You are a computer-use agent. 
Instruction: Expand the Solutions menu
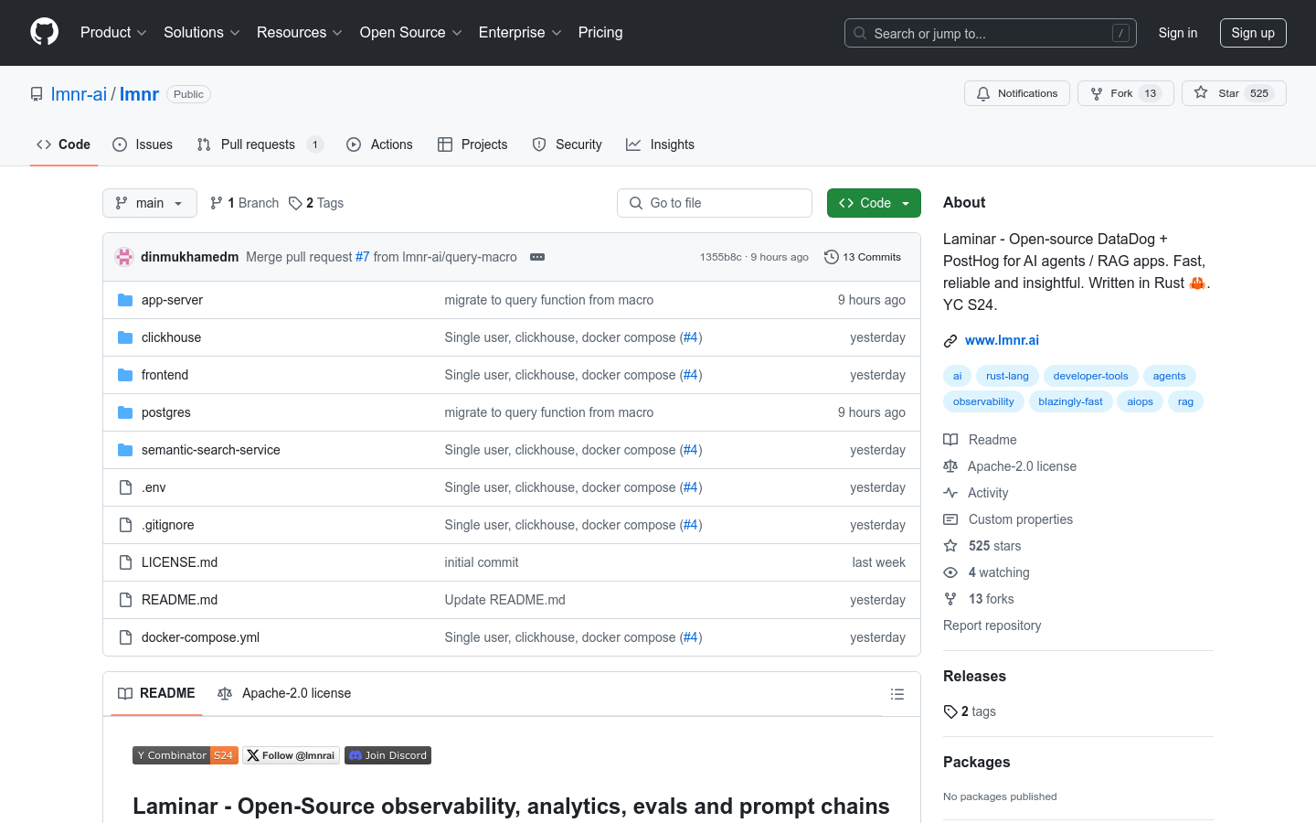[202, 32]
